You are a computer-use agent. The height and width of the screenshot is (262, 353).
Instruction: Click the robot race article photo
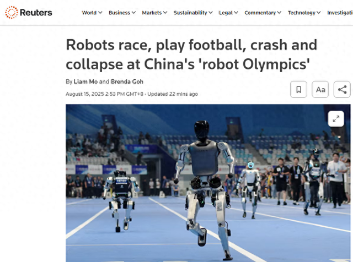(x=208, y=183)
